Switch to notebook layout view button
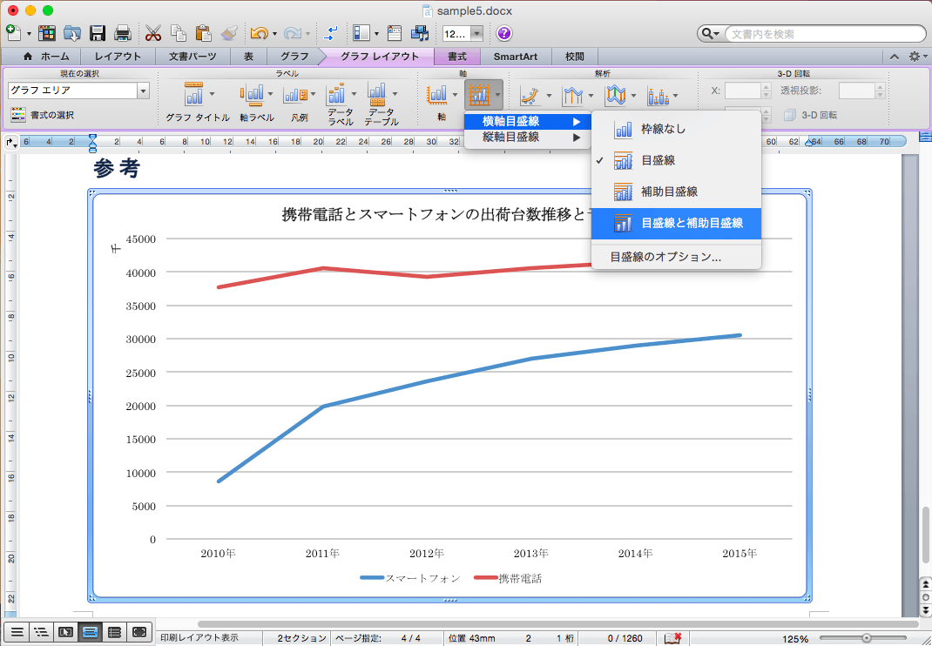932x646 pixels. [x=114, y=632]
